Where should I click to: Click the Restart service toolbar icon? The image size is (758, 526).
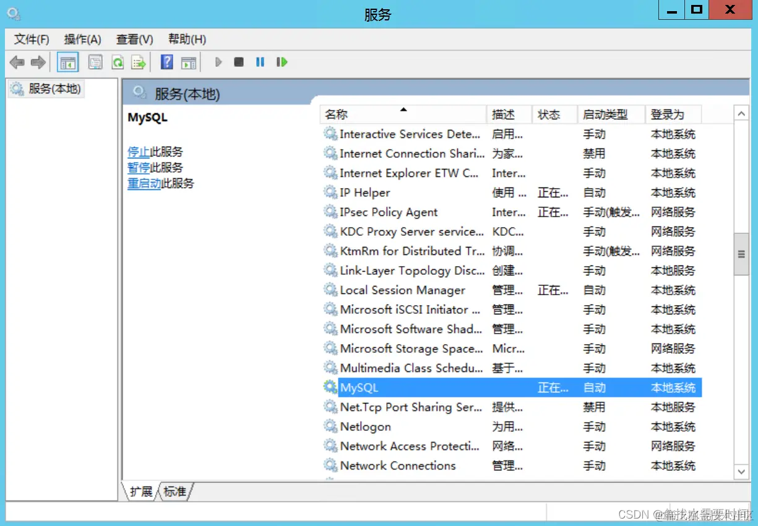(282, 62)
